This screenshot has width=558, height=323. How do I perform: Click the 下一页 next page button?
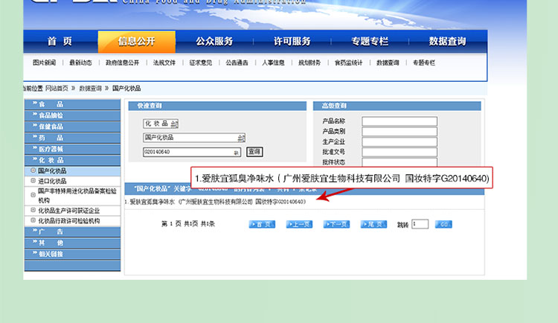tap(336, 224)
